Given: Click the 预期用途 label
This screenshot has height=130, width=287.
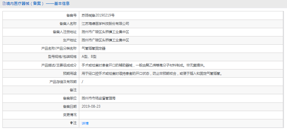Looking at the screenshot, I should point(70,73).
